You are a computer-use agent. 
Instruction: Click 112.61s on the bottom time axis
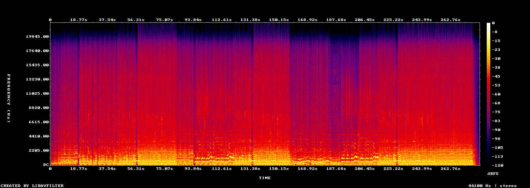coord(222,168)
